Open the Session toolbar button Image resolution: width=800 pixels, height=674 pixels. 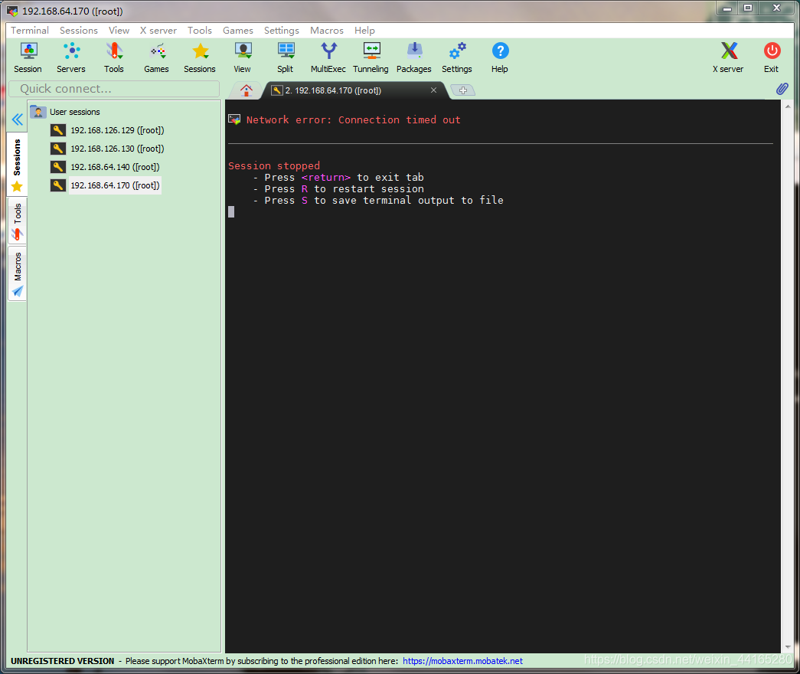click(x=28, y=57)
